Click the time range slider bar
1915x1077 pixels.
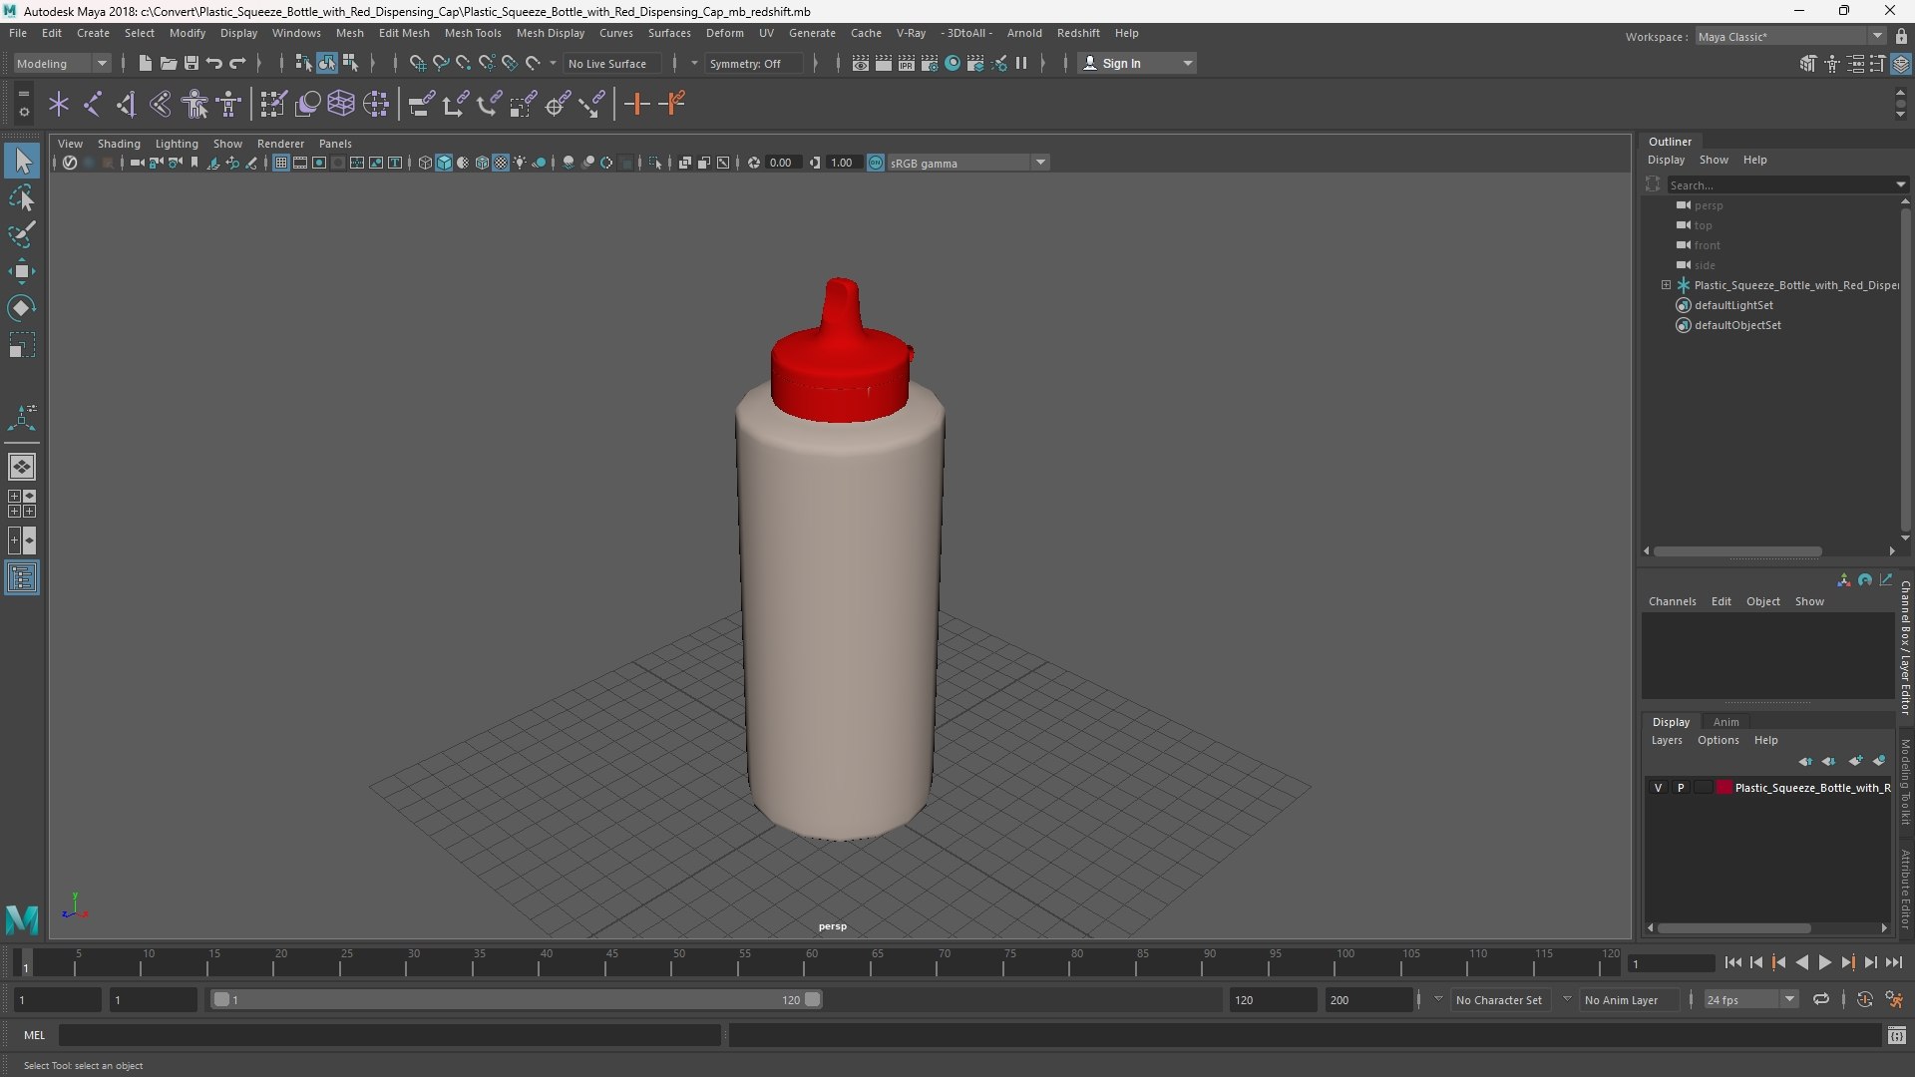coord(516,999)
